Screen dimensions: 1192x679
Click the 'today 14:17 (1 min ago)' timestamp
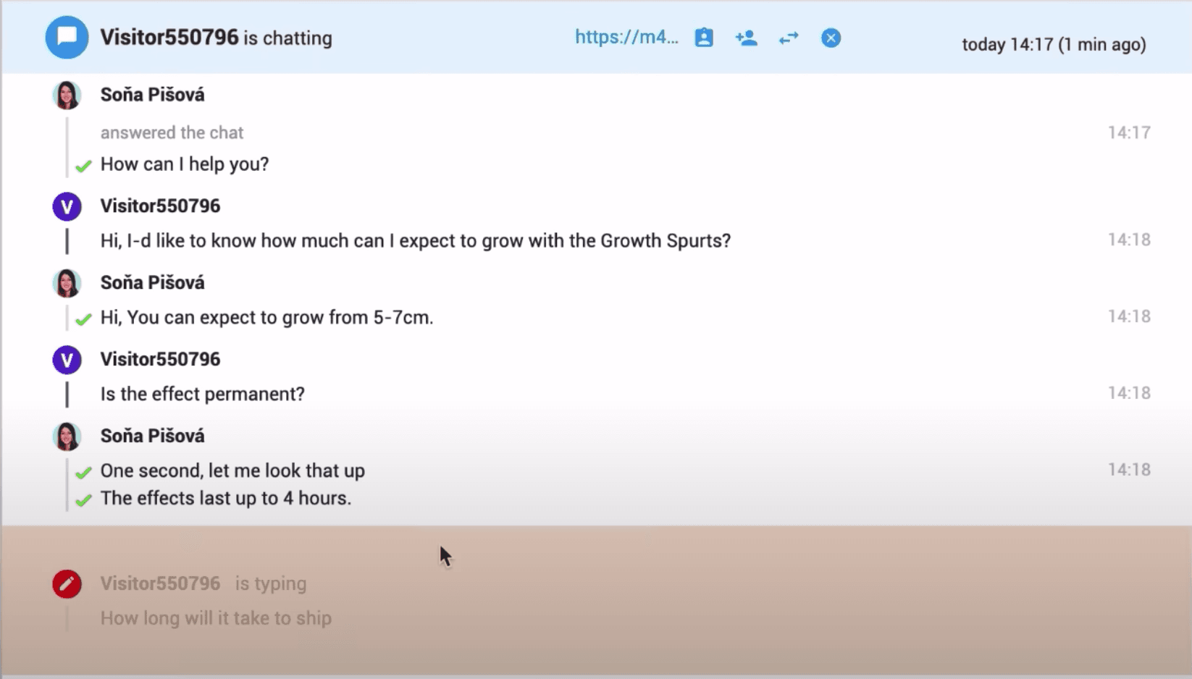(1053, 45)
